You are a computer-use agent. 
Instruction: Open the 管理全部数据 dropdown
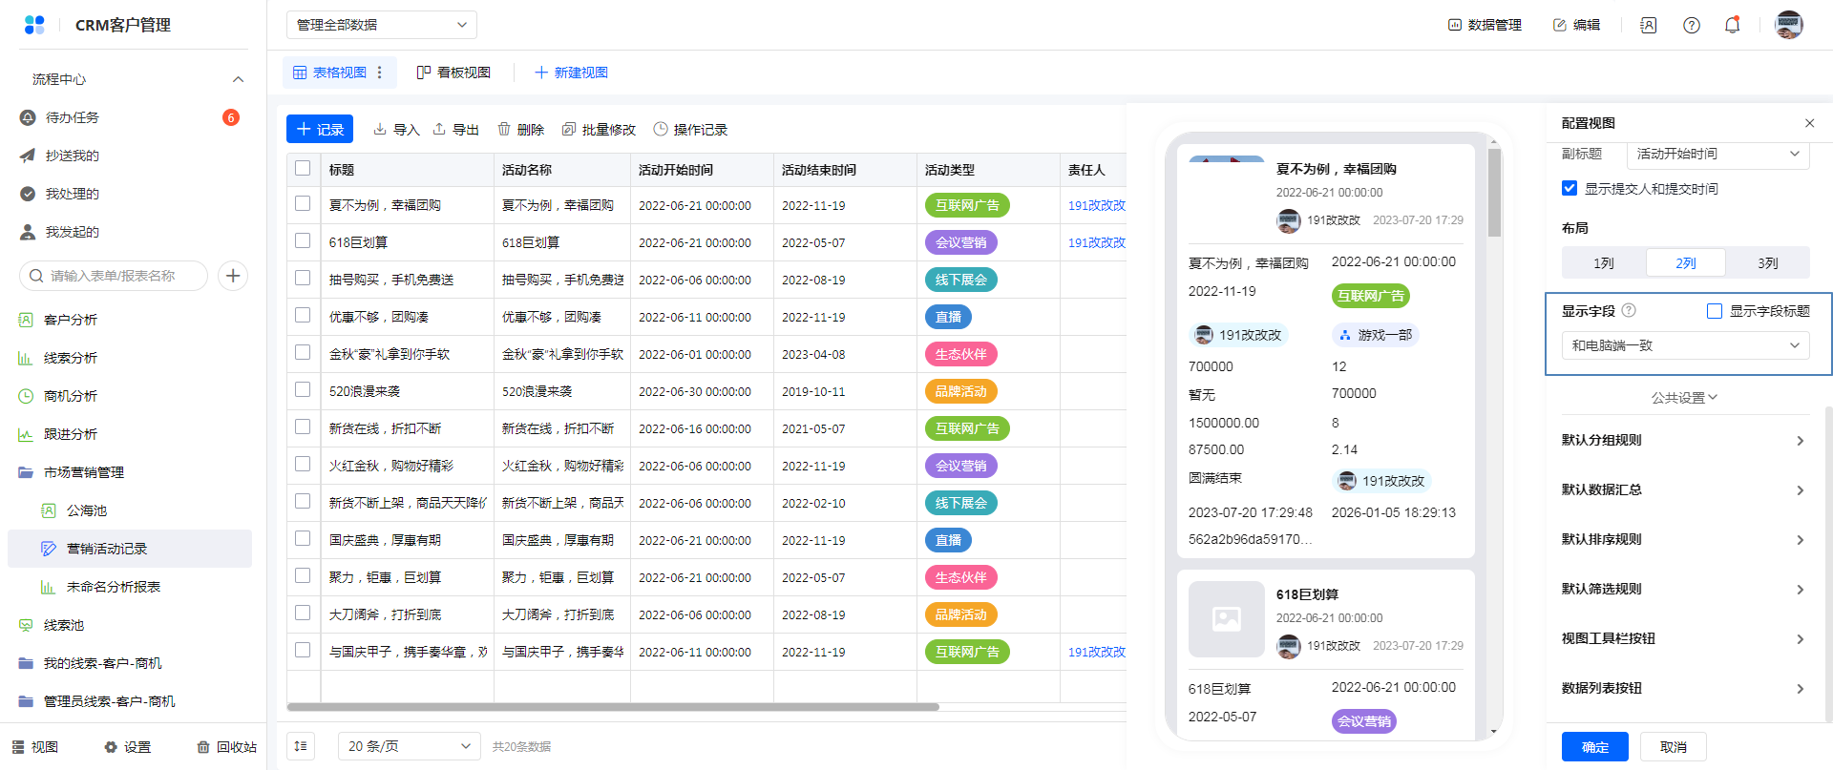point(381,25)
